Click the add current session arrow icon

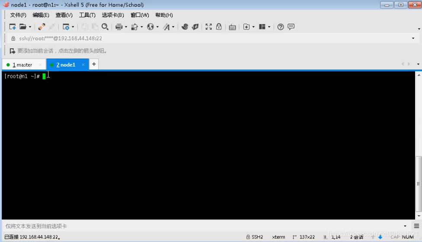[x=13, y=51]
